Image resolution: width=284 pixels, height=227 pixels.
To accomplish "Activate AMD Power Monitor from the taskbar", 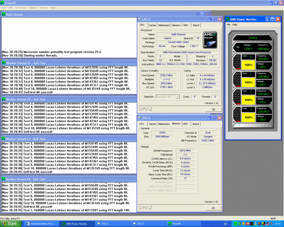I will tap(77, 224).
